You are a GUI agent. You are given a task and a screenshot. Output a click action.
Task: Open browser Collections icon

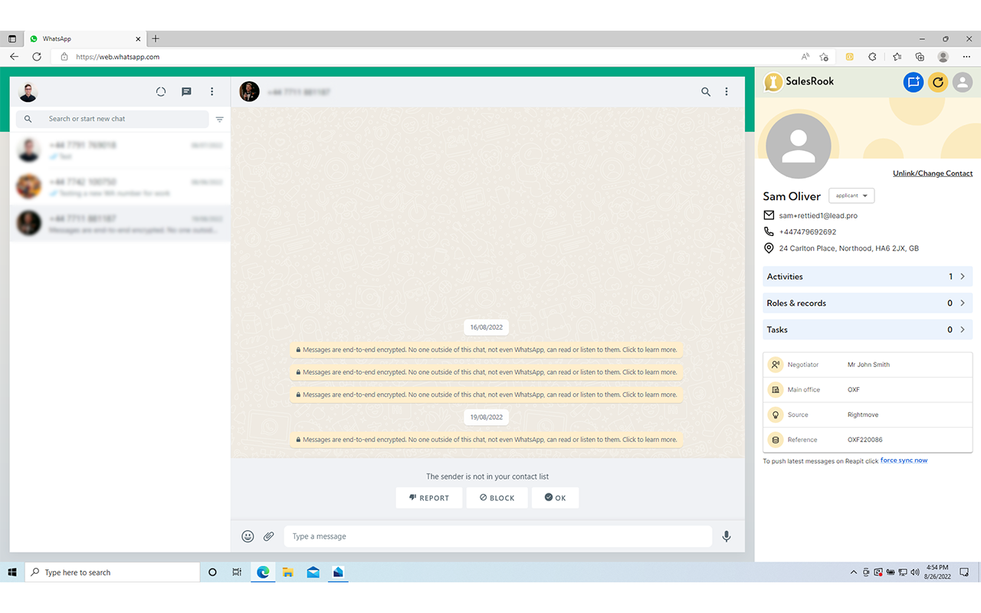[920, 57]
